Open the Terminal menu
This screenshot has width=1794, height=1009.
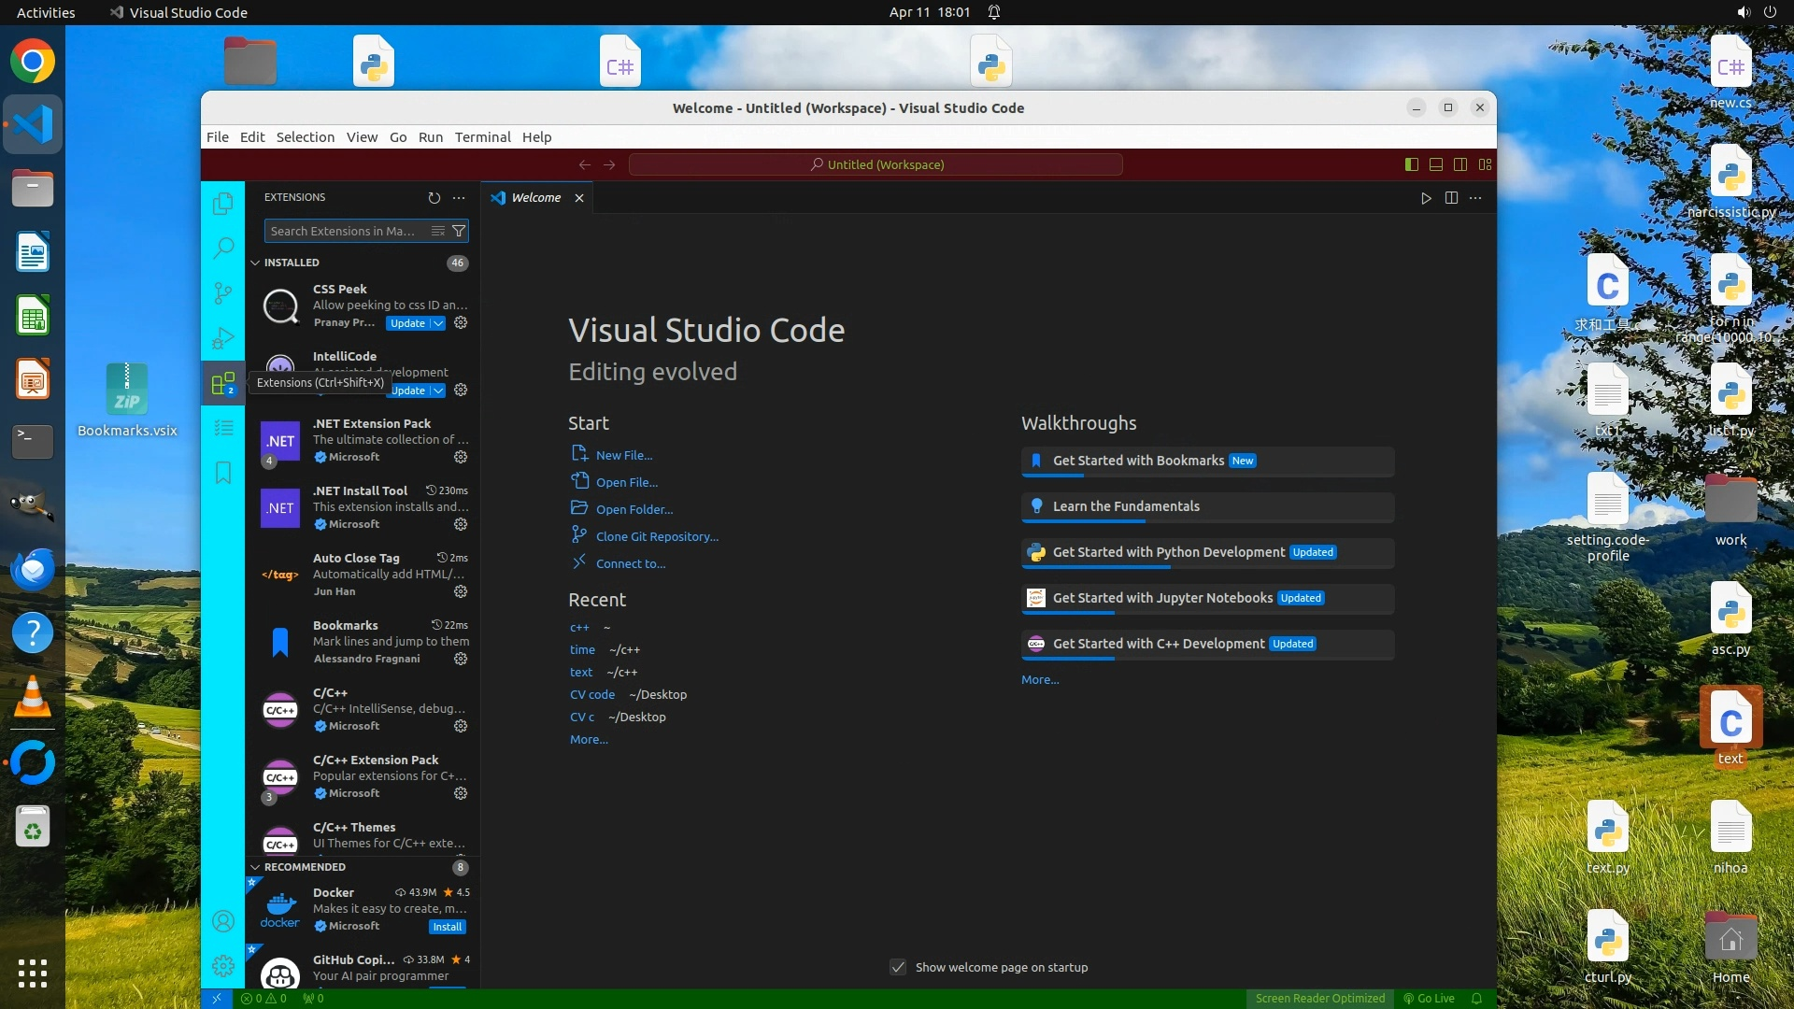(482, 136)
